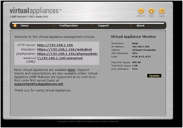The width and height of the screenshot is (183, 128).
Task: Click the Hostname value 'lamp'
Action: [x=135, y=43]
